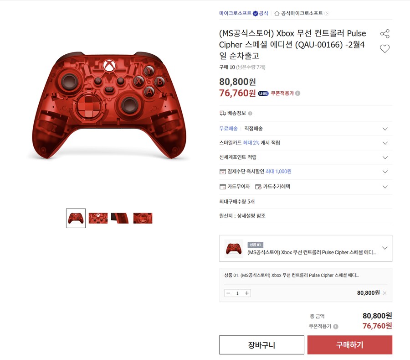
Task: Click the 카드추가혜택 icon
Action: (259, 187)
